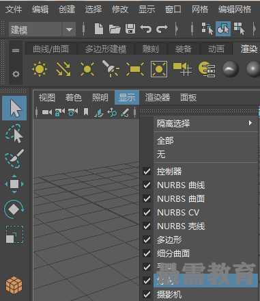Select by hierarchy mode icon
260x301 pixels.
pyautogui.click(x=207, y=29)
